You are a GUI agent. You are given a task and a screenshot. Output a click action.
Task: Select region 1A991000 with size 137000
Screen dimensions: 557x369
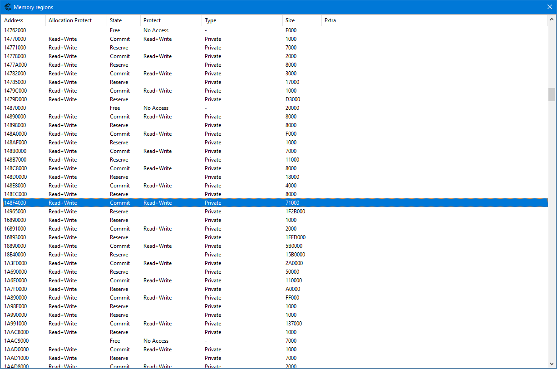tap(15, 324)
